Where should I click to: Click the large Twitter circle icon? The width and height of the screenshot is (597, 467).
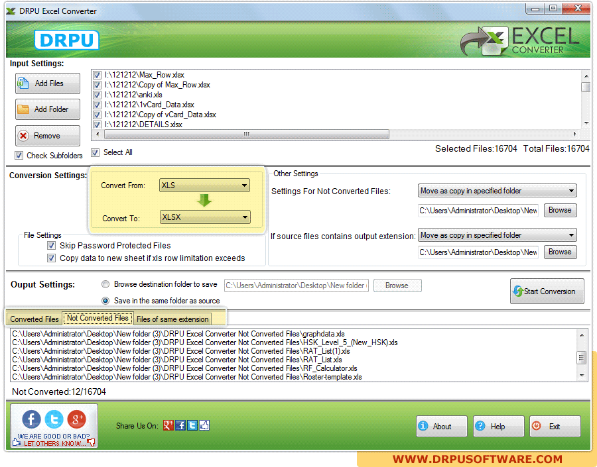click(54, 419)
